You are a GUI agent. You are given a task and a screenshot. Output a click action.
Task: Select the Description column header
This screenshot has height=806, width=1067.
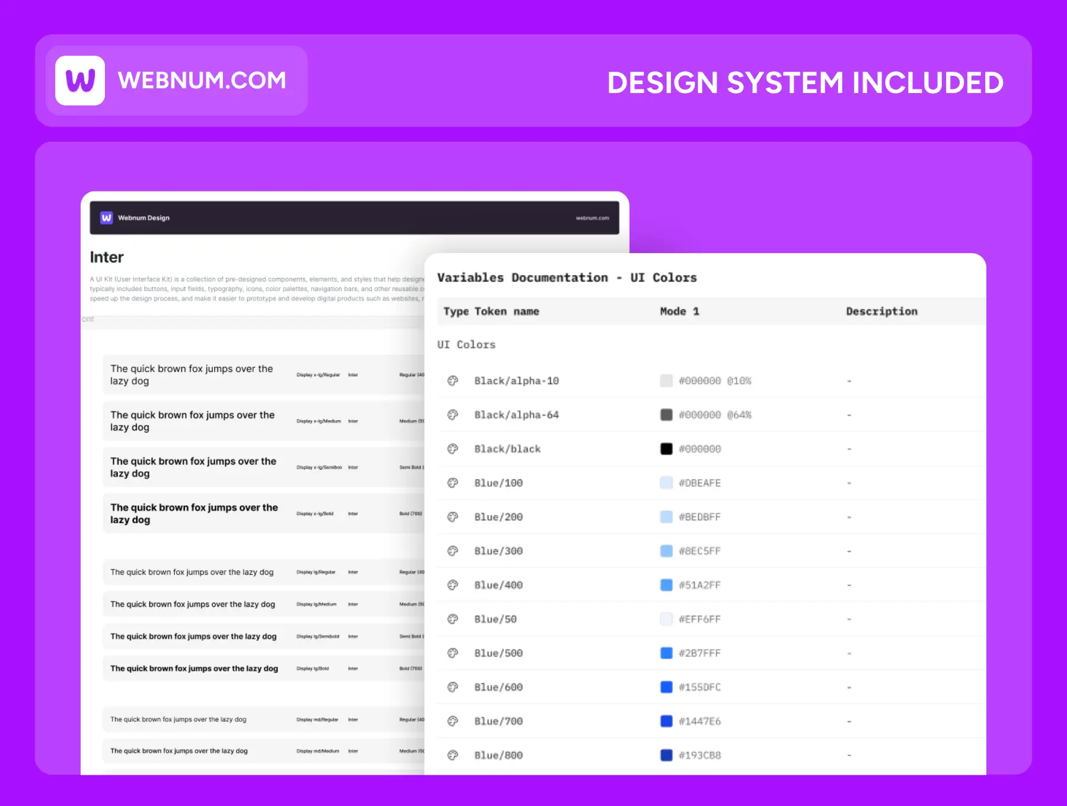point(881,312)
